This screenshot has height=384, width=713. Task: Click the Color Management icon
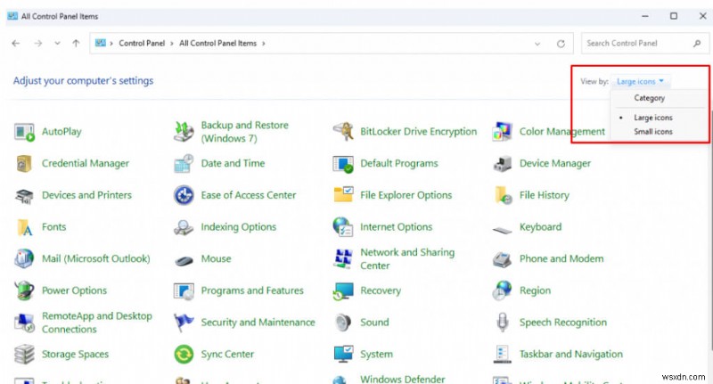click(503, 132)
